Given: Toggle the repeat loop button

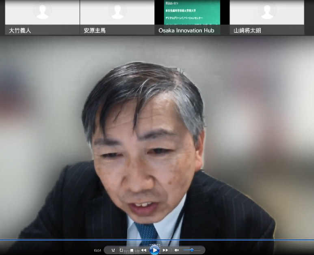Looking at the screenshot, I should [x=121, y=250].
